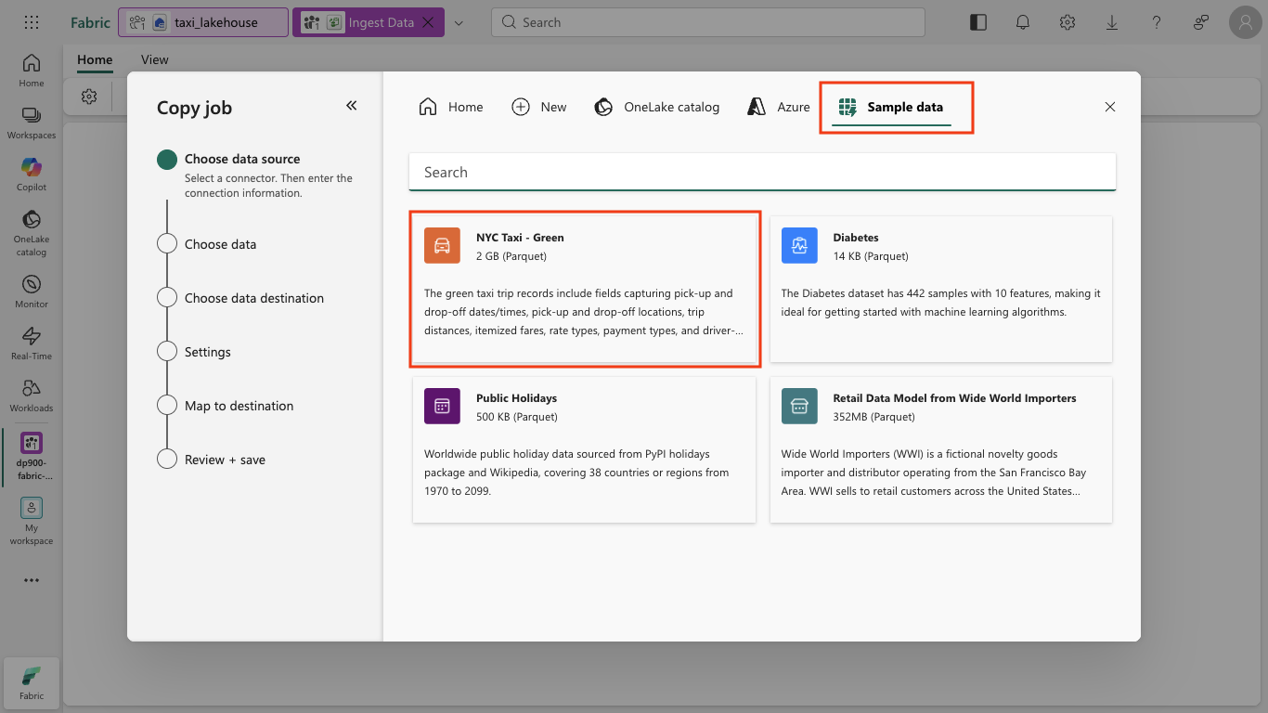Expand the open tabs dropdown chevron
The image size is (1268, 713).
click(x=459, y=22)
